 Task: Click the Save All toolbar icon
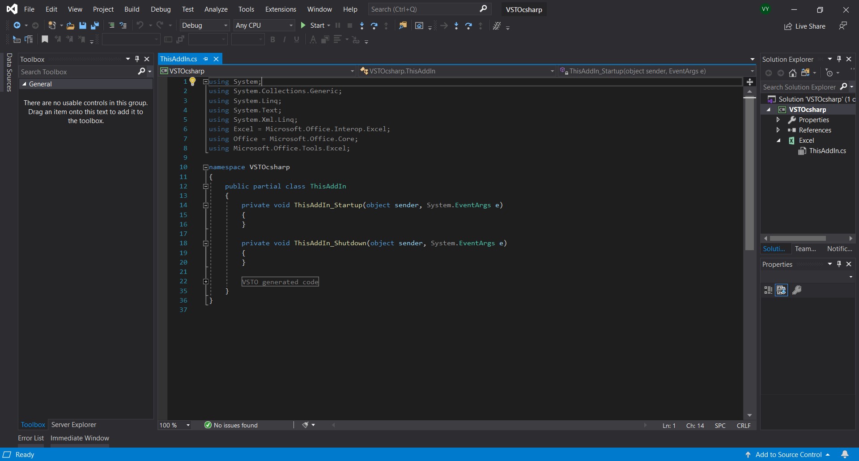click(x=94, y=26)
